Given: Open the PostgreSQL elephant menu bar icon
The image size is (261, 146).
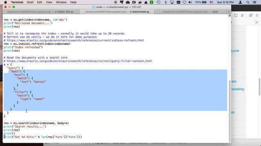Looking at the screenshot, I should [x=122, y=2].
